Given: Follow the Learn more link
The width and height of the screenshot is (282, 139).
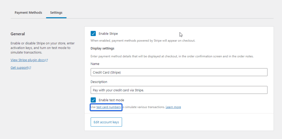Looking at the screenshot, I should 173,107.
